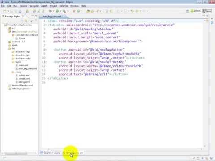Screen dimensions: 215x161
Task: Switch to the Graphical Layout tab
Action: (x=51, y=153)
